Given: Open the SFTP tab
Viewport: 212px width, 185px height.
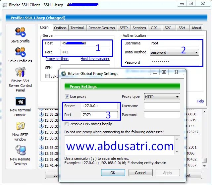Looking at the screenshot, I should 124,28.
